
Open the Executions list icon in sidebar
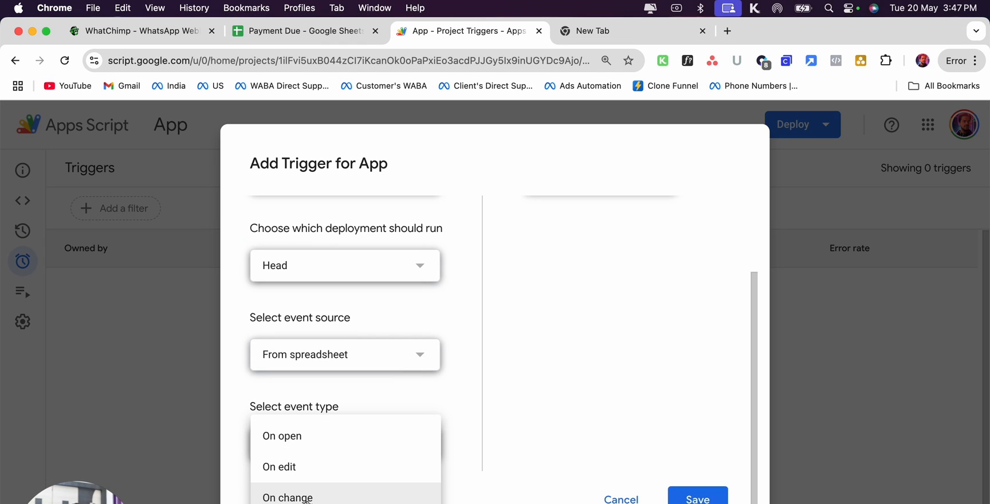(22, 292)
